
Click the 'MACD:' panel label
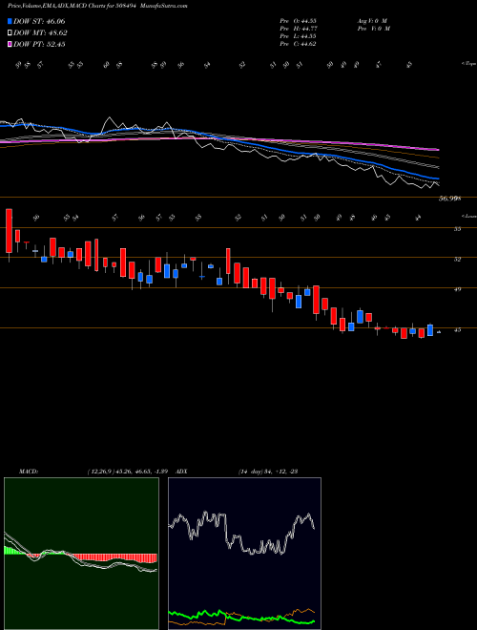pyautogui.click(x=28, y=472)
